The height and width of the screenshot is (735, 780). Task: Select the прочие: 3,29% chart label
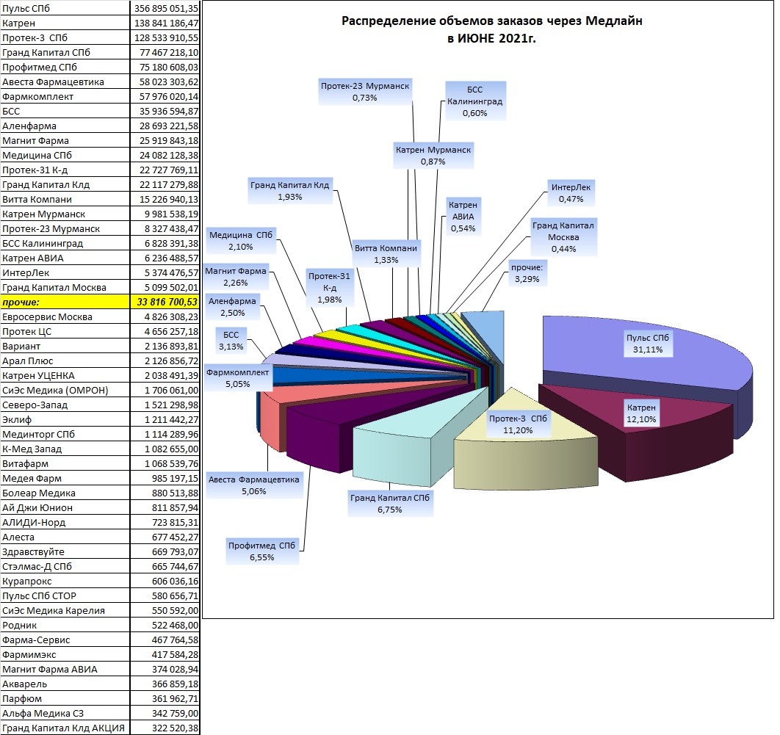527,273
